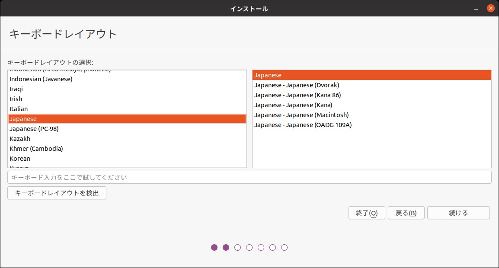Select Japanese (Kana 86) variant
The image size is (499, 268).
click(x=372, y=95)
